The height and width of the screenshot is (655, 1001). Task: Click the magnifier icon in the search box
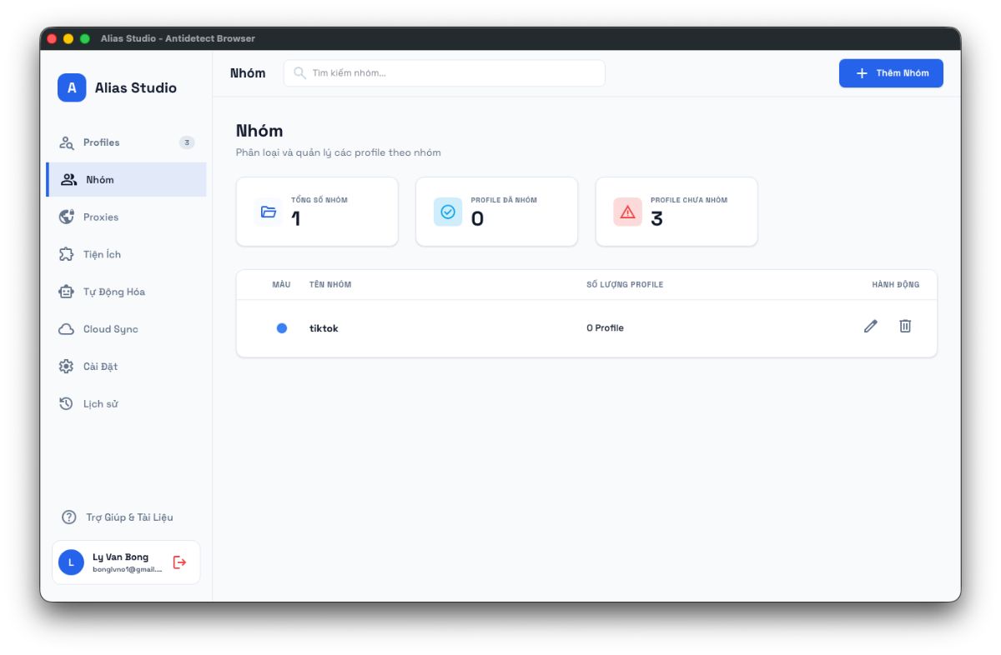click(x=299, y=73)
